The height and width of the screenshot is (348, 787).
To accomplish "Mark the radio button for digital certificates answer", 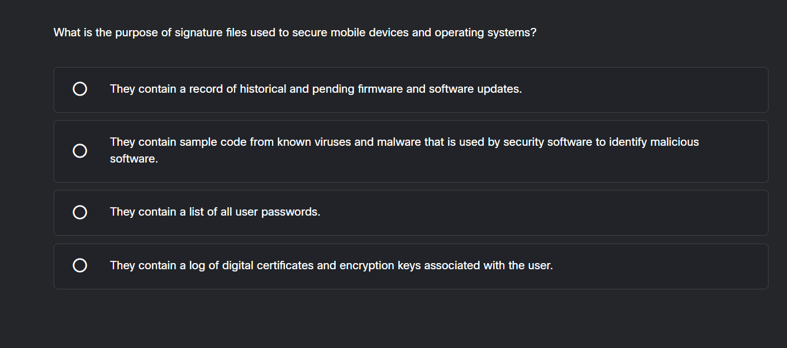I will click(80, 265).
